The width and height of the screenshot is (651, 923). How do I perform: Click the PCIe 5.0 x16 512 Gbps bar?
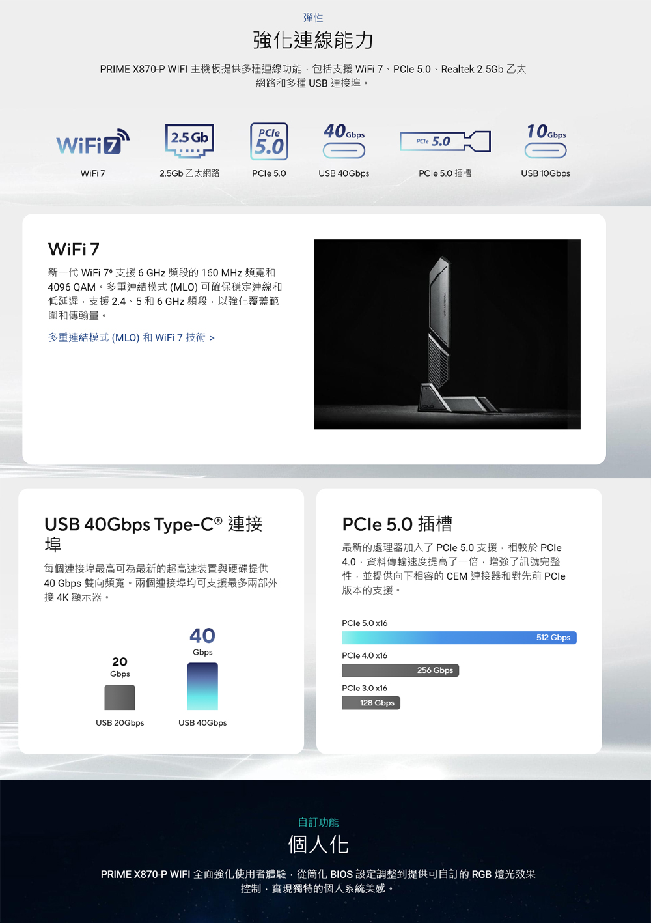459,638
